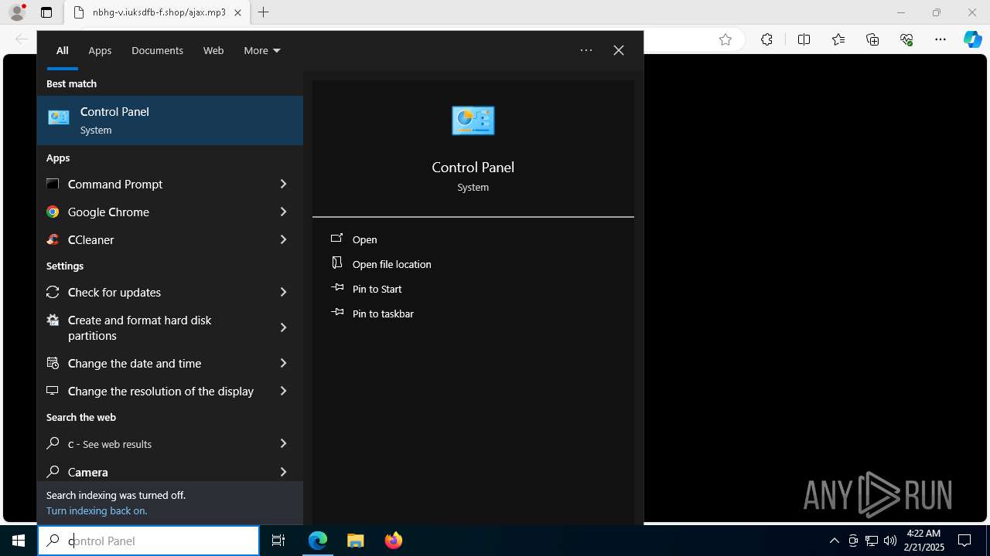990x556 pixels.
Task: Expand Change the date and time arrow
Action: 283,363
